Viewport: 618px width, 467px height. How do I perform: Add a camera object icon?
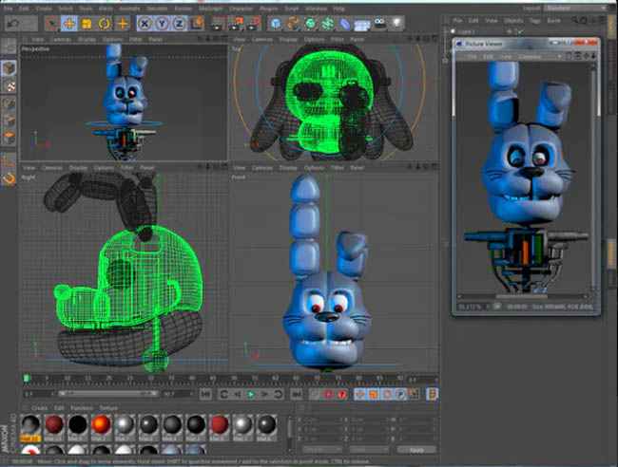coord(379,23)
